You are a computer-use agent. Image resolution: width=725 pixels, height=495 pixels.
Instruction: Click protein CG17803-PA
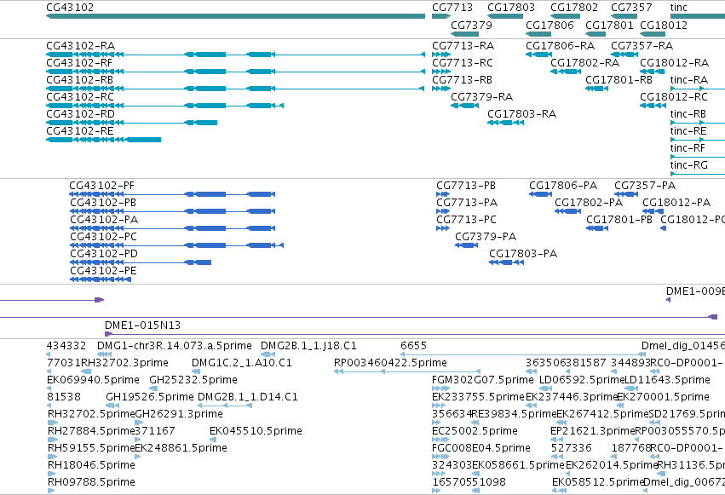506,263
